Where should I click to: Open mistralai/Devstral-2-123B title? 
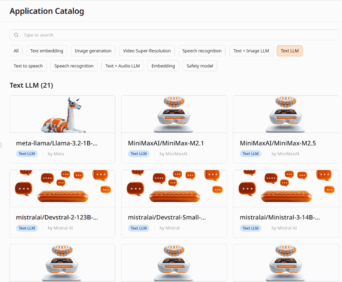pos(57,217)
